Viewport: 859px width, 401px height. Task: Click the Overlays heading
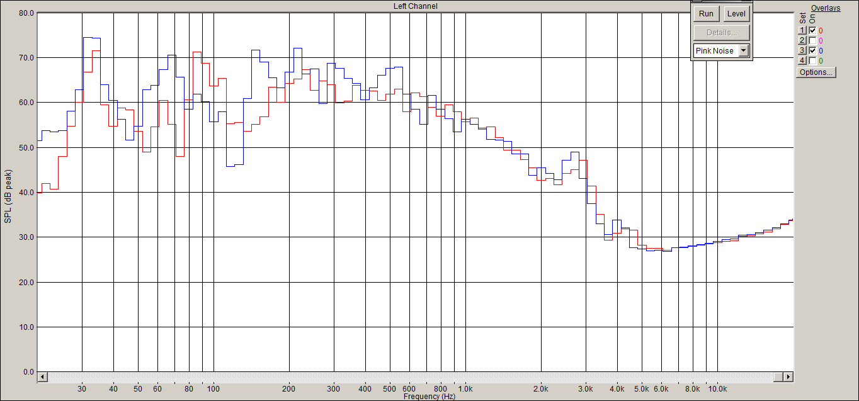[x=825, y=8]
